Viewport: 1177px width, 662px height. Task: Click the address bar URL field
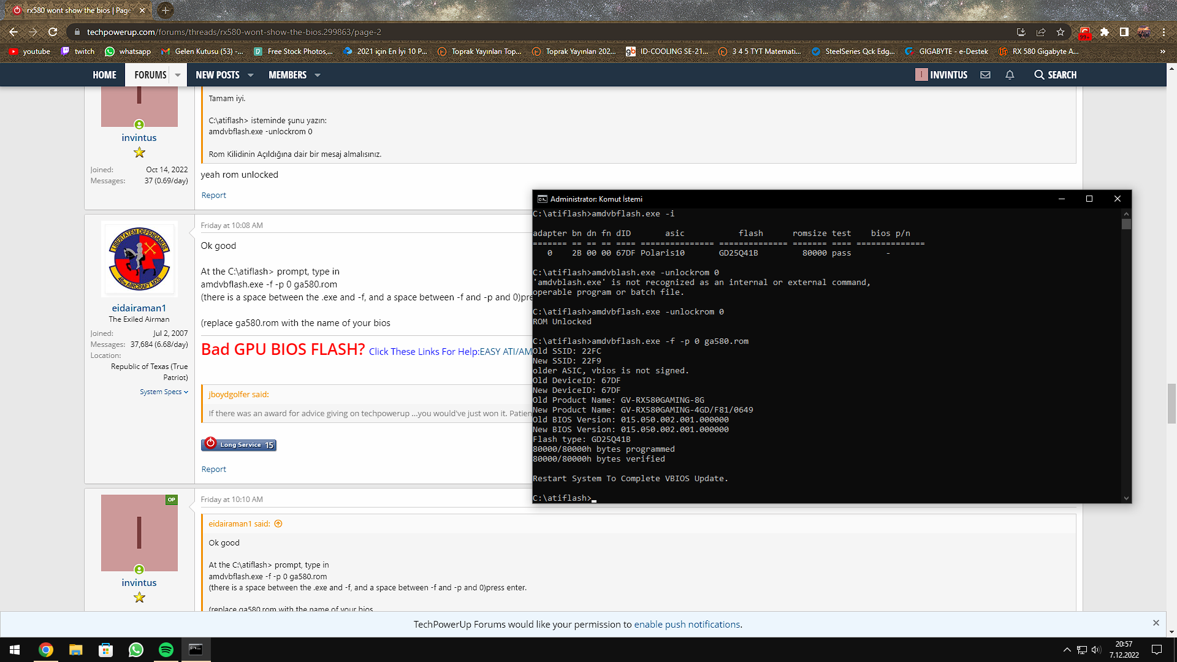tap(539, 32)
